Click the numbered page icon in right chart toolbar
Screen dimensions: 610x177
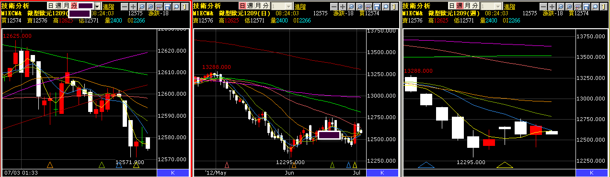603,6
